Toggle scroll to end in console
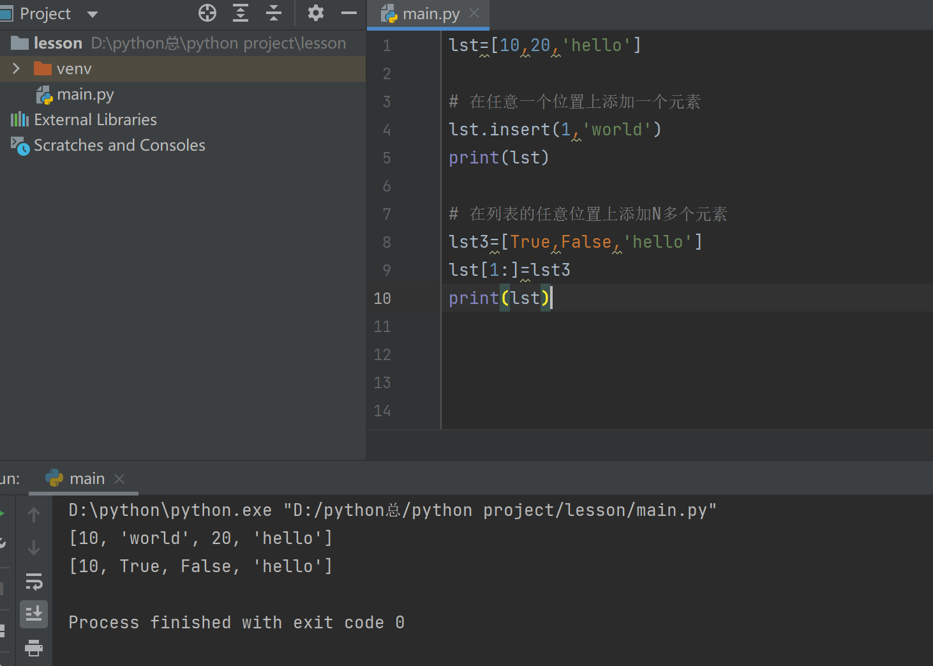 point(34,614)
